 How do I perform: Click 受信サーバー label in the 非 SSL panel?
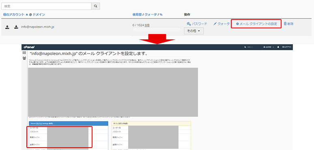(x=118, y=137)
